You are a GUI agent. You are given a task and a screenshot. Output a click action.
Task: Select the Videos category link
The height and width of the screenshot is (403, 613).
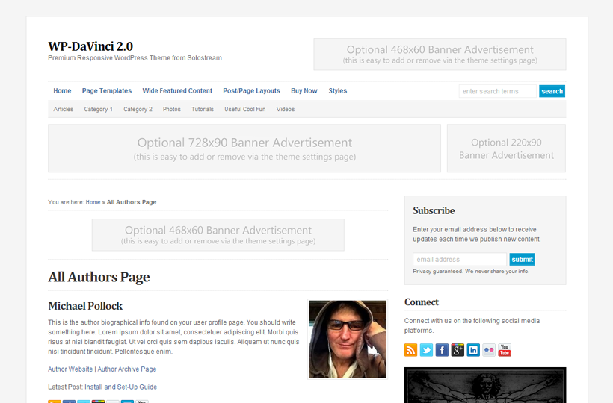pyautogui.click(x=286, y=109)
